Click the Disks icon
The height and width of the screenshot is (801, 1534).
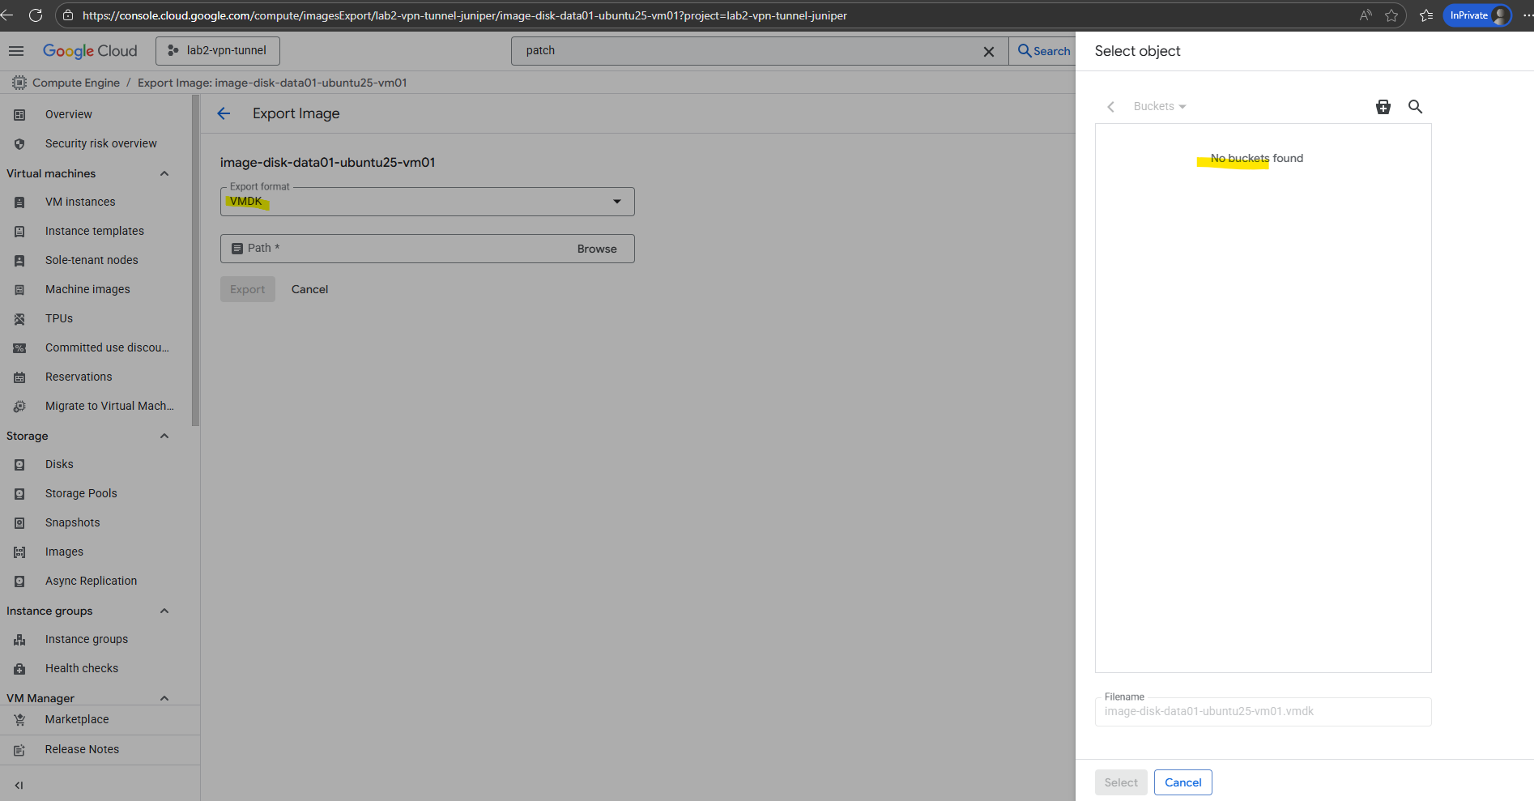click(x=19, y=464)
